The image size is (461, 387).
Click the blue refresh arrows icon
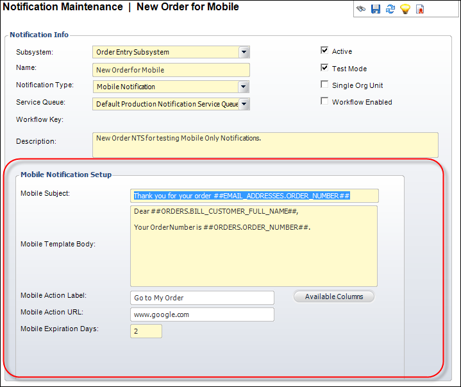(390, 9)
